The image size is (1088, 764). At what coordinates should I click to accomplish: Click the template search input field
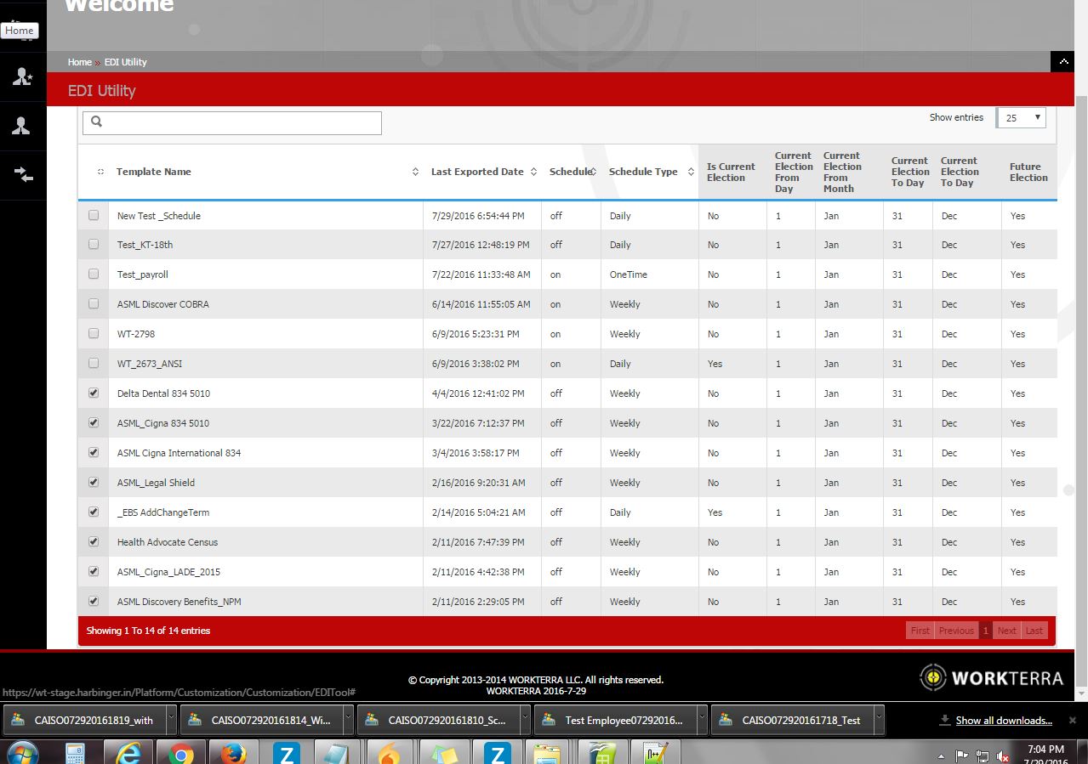pyautogui.click(x=232, y=122)
